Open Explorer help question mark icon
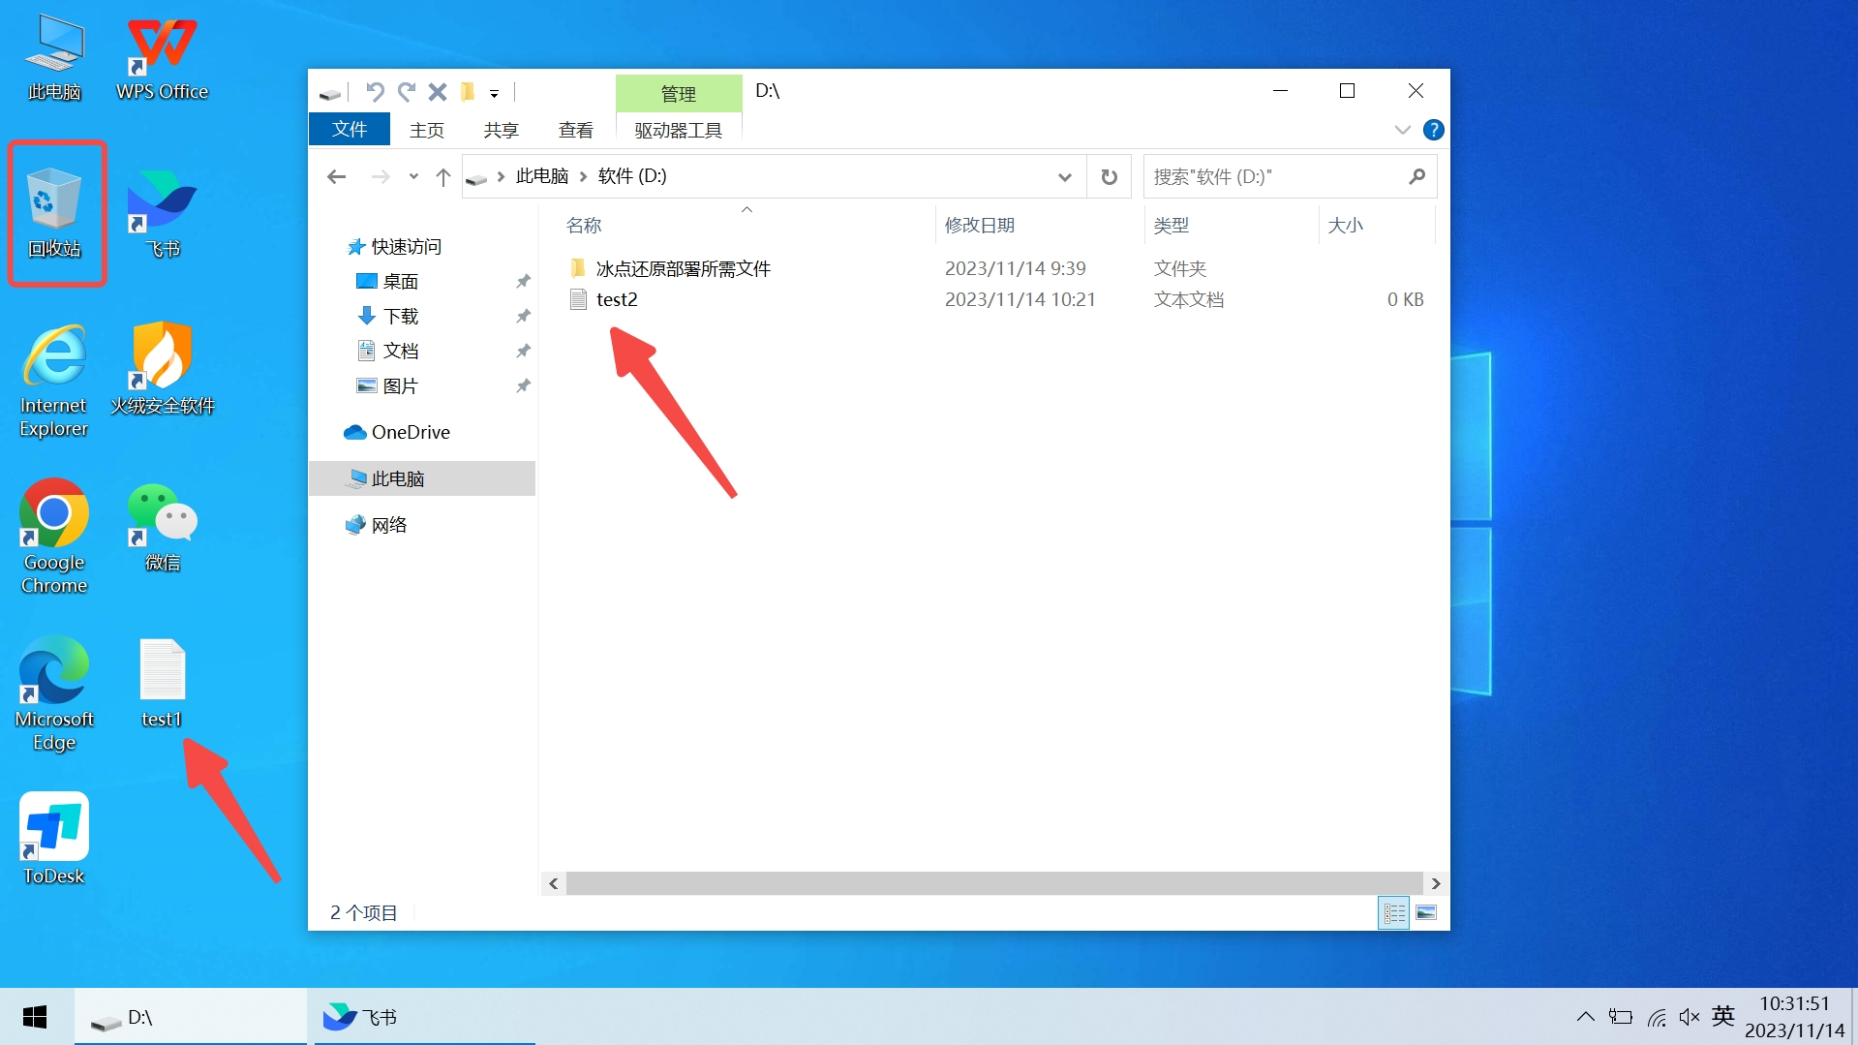 click(x=1434, y=130)
